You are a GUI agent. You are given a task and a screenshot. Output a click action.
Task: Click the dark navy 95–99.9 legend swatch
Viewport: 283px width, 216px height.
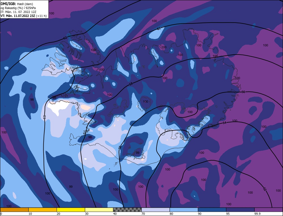coord(240,209)
